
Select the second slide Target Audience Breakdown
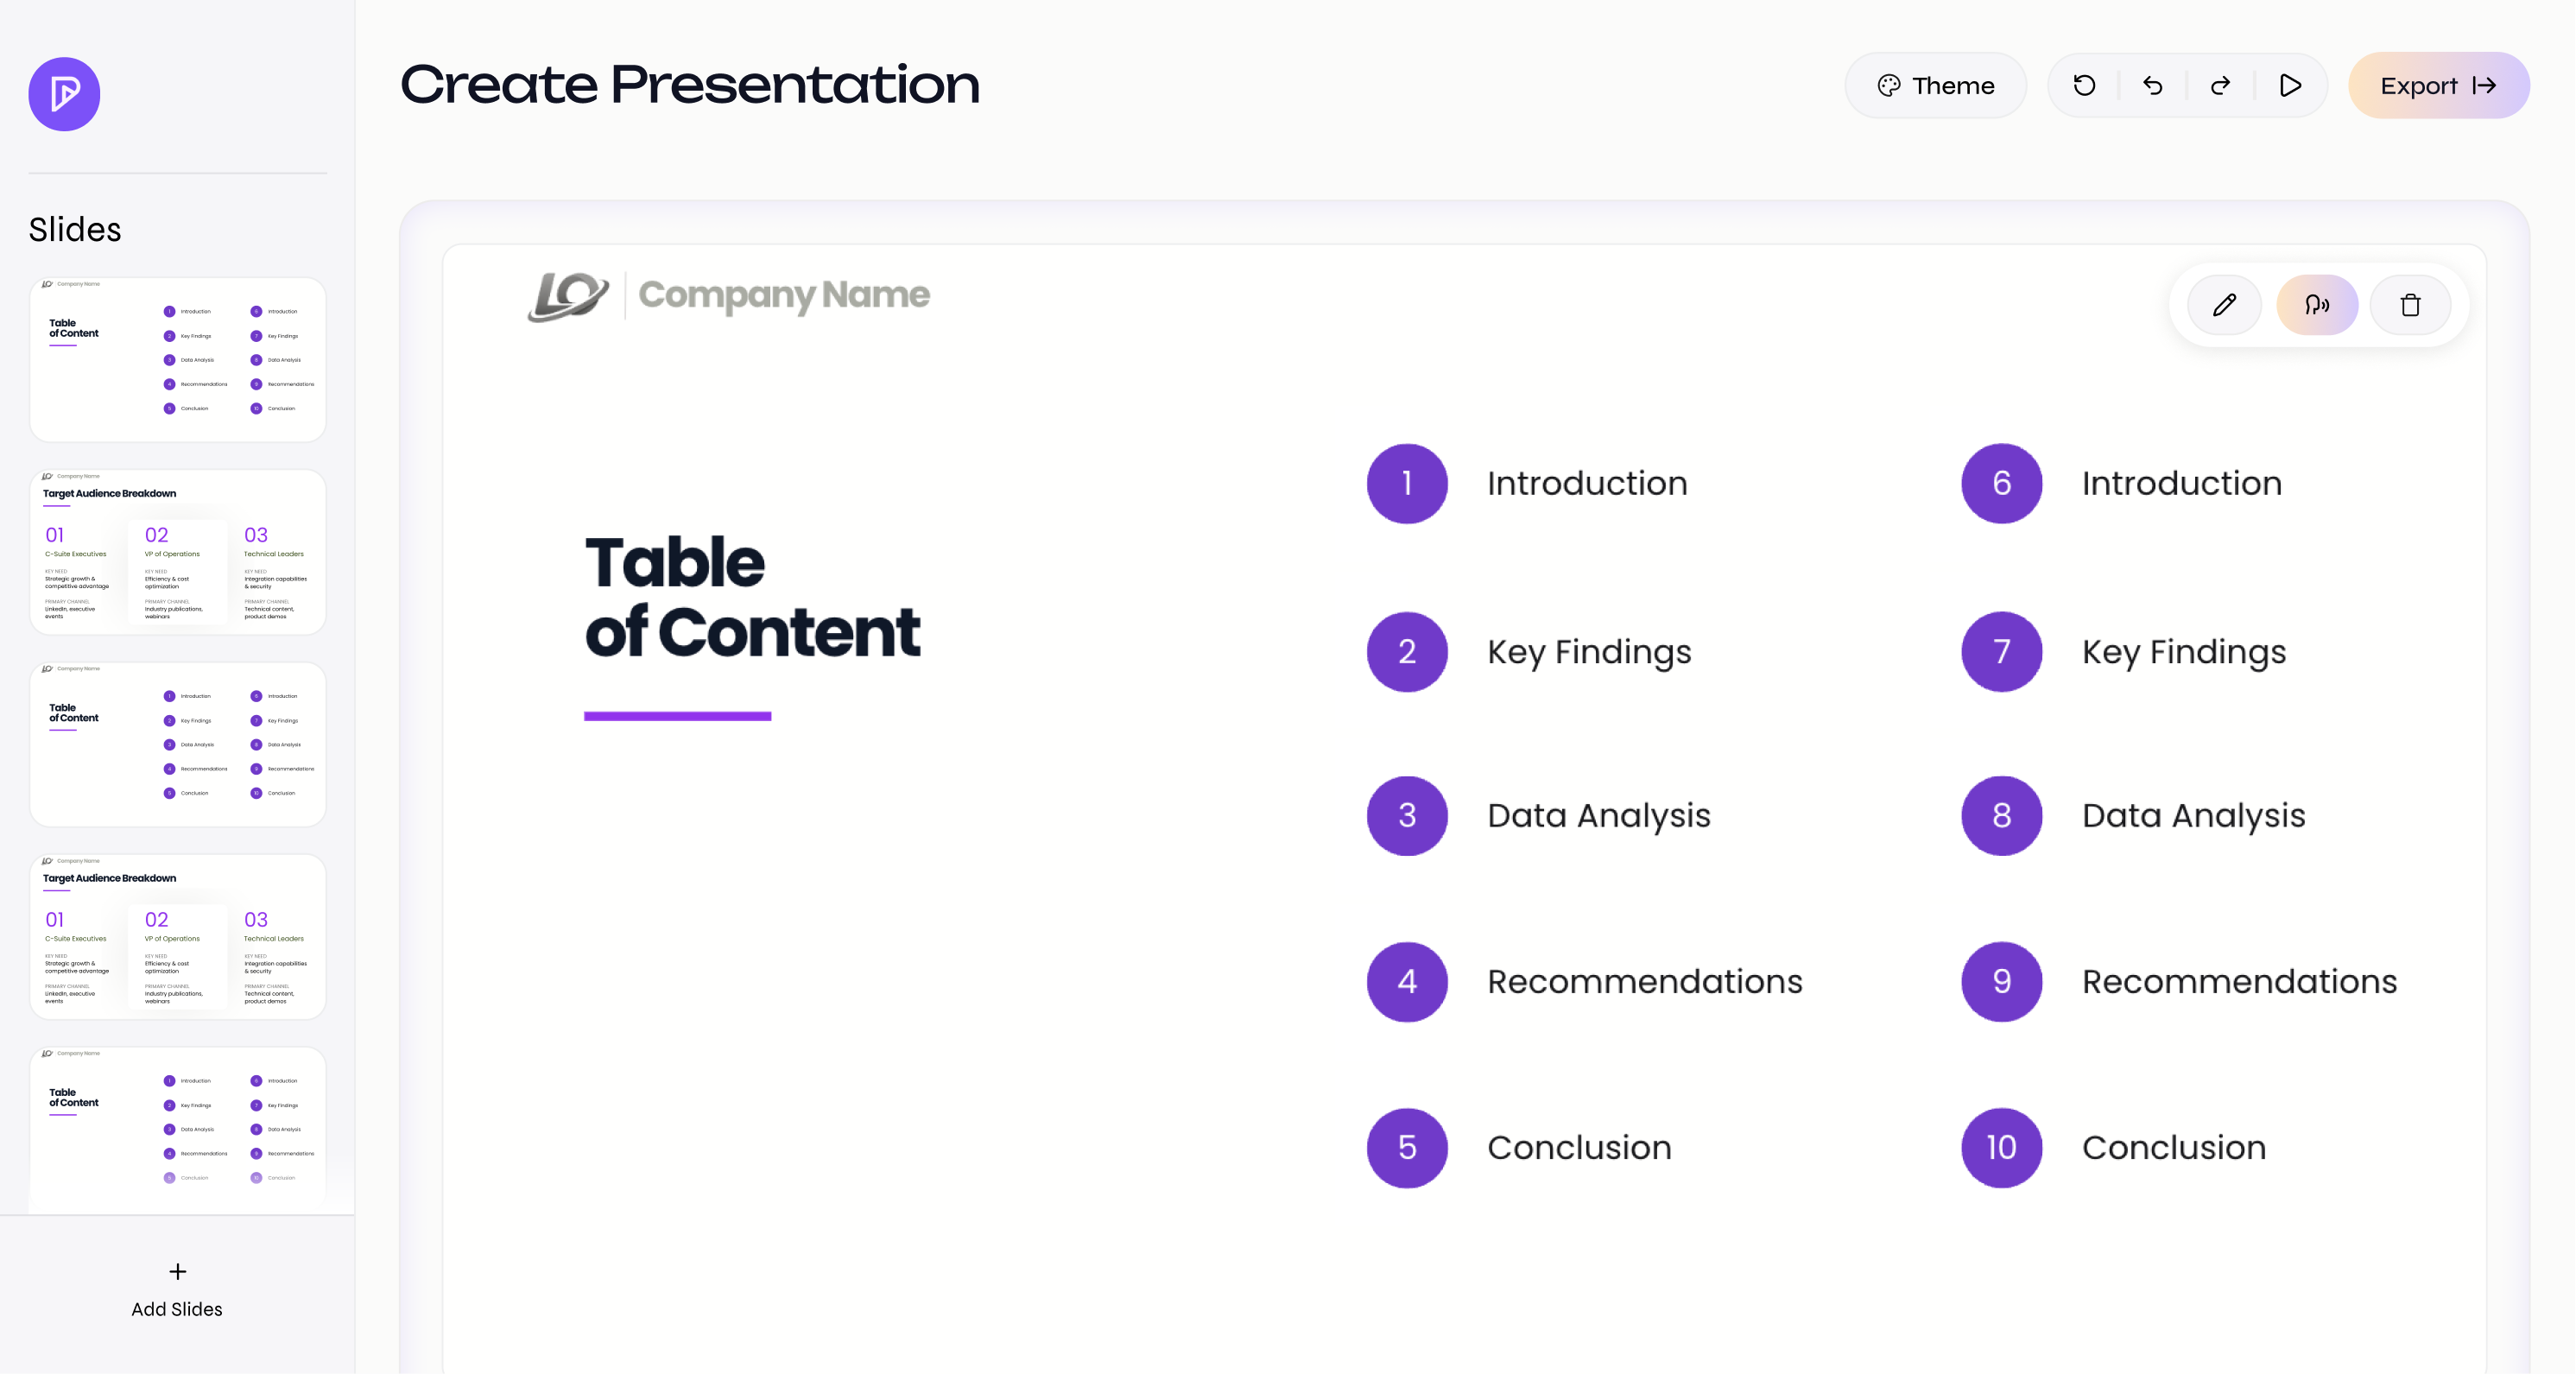pyautogui.click(x=178, y=552)
